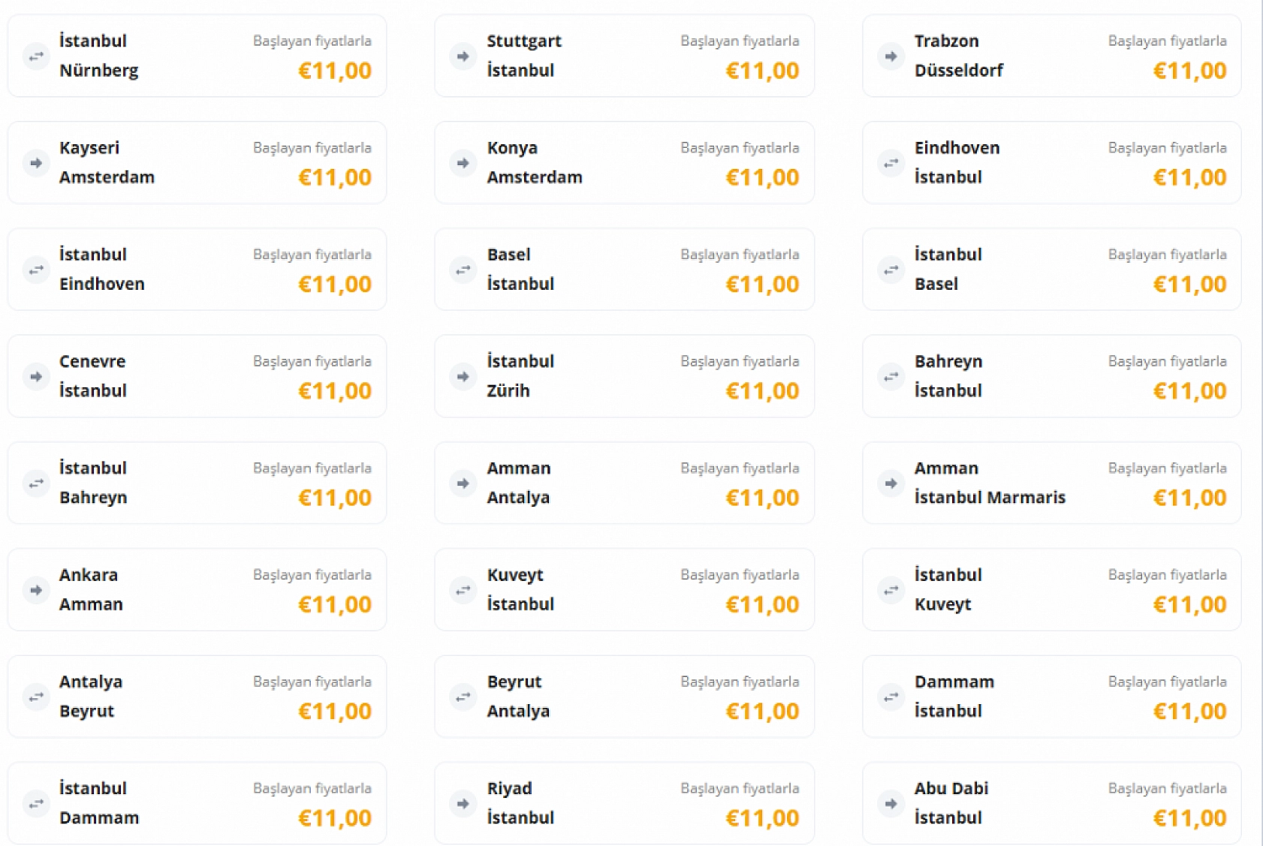Click the round-trip arrows icon beside Basel–İstanbul

tap(463, 269)
